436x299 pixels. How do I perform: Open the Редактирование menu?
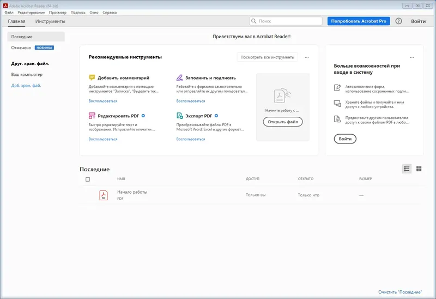pos(31,13)
